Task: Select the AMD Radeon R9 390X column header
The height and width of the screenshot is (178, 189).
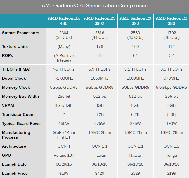Action: pyautogui.click(x=100, y=21)
